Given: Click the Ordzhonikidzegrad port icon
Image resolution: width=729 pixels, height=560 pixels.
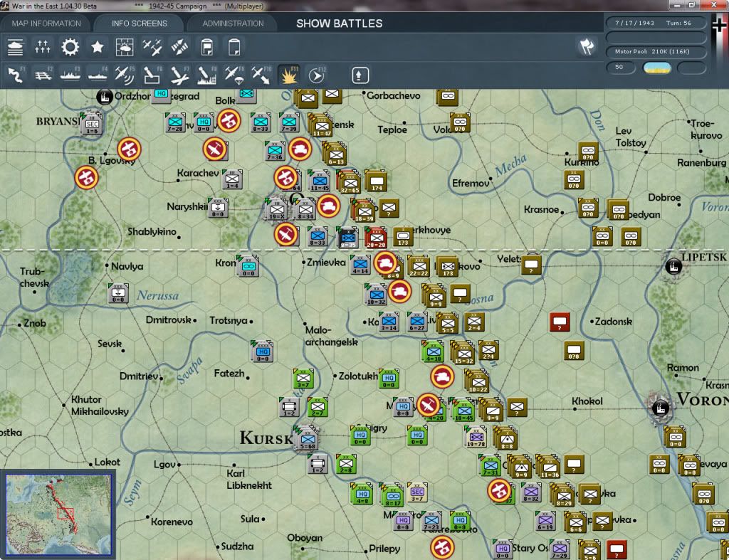Looking at the screenshot, I should click(x=104, y=97).
